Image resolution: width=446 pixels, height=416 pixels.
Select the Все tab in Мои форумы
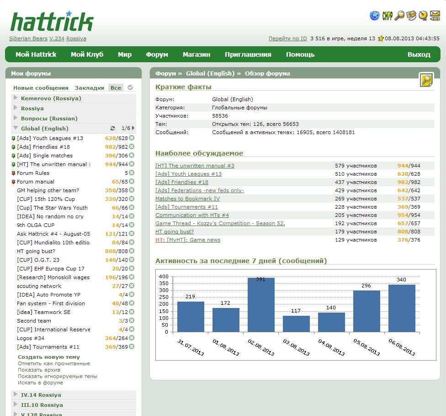[116, 88]
